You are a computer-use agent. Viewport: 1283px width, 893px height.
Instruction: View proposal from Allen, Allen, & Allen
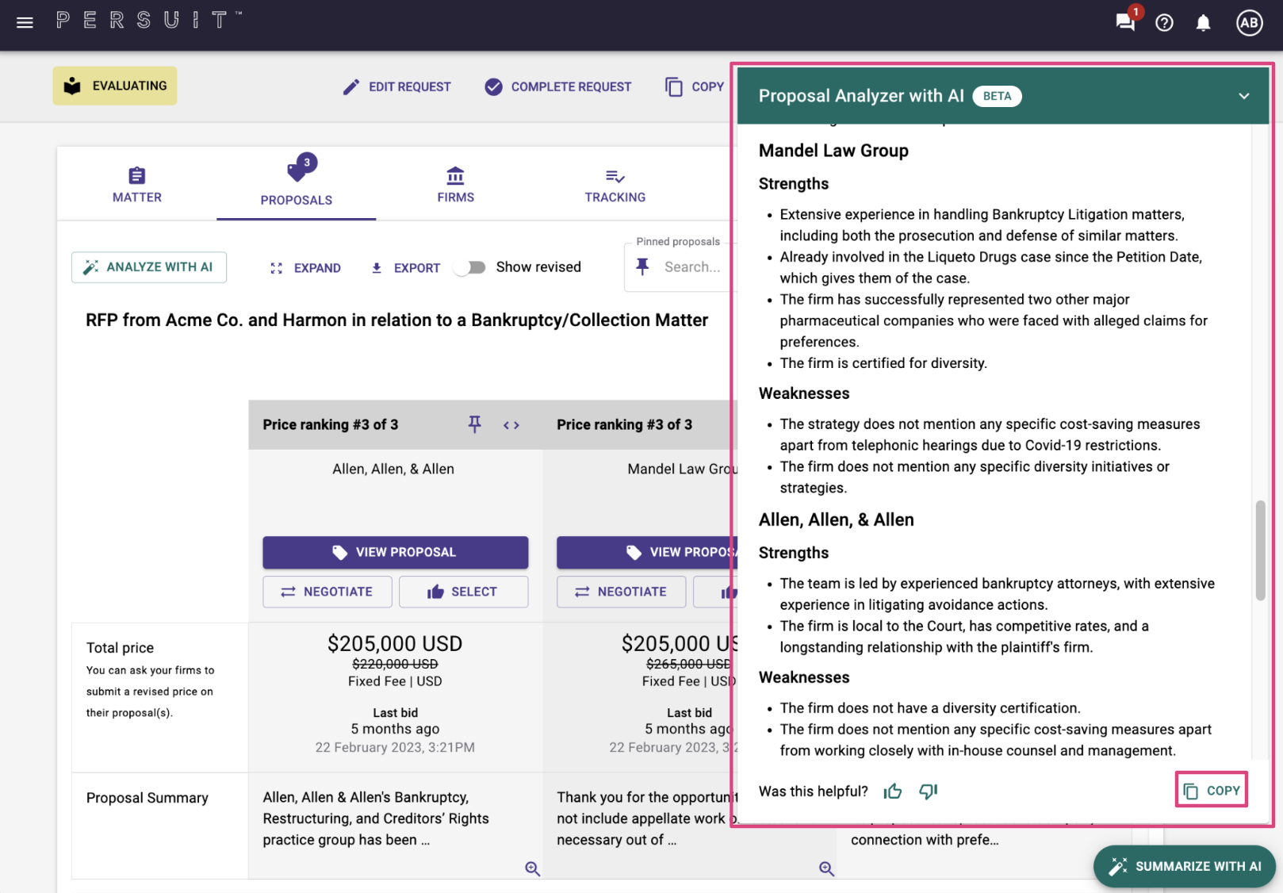(x=396, y=552)
